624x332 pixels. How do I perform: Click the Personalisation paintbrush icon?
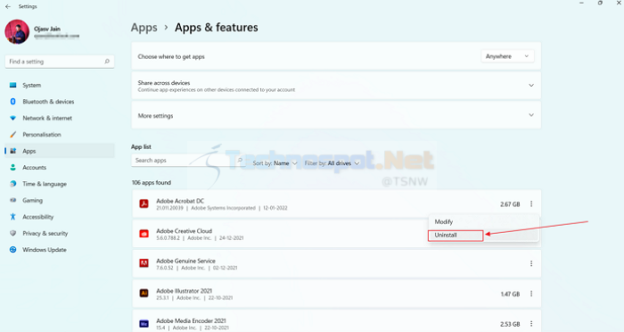(13, 134)
